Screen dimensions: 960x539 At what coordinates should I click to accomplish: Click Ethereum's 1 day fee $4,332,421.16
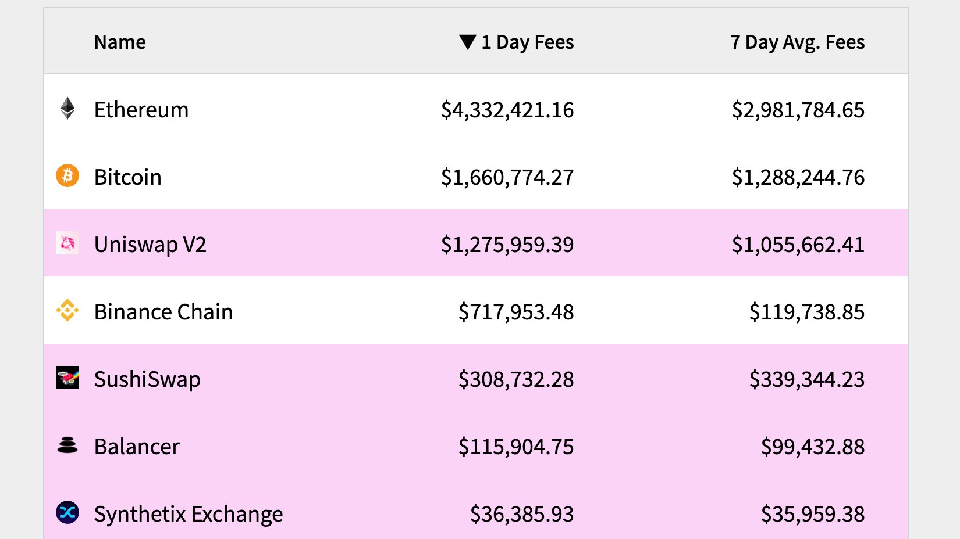(x=507, y=110)
